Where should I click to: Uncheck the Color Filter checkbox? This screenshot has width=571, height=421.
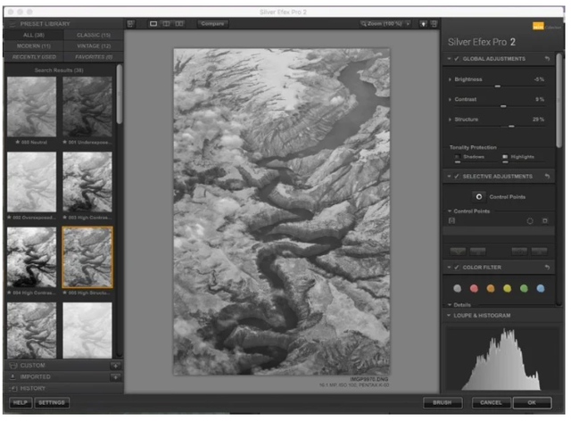(x=456, y=268)
